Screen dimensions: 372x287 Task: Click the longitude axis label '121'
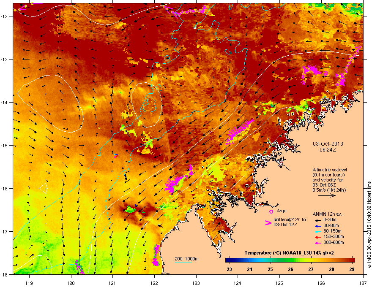coord(112,283)
